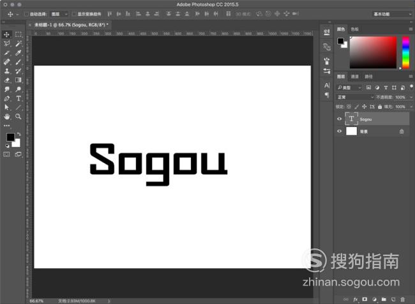Toggle lock transparent pixels

(x=349, y=107)
